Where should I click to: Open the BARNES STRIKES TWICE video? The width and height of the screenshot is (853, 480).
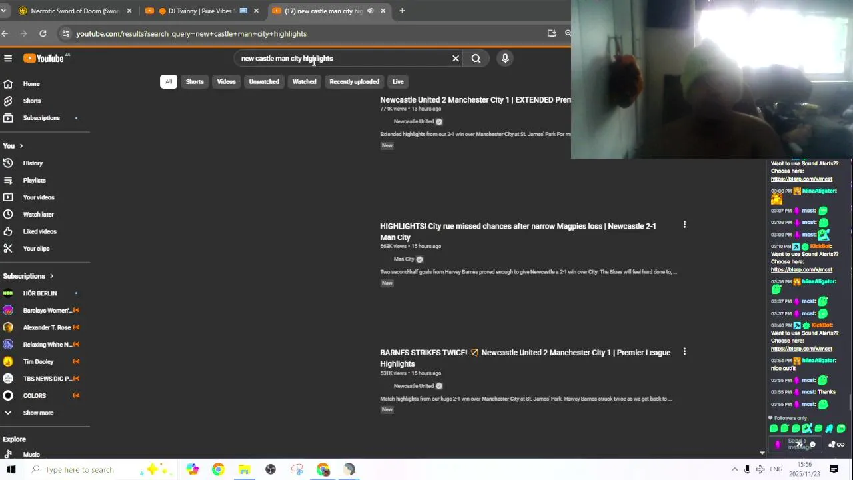(525, 358)
